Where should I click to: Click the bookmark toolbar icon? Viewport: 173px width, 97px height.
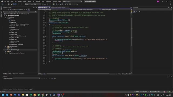pos(70,4)
